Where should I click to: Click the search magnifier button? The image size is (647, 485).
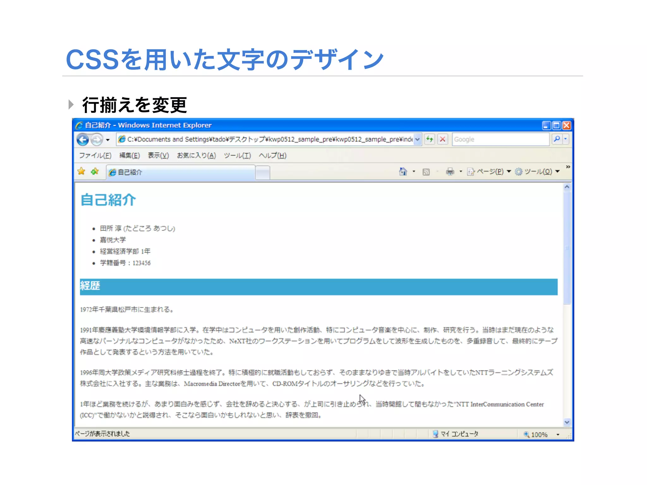click(557, 139)
